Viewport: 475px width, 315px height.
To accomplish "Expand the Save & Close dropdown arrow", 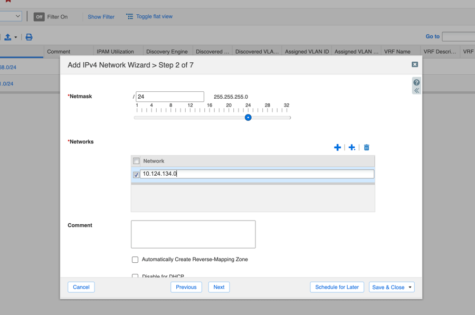I will pyautogui.click(x=410, y=288).
